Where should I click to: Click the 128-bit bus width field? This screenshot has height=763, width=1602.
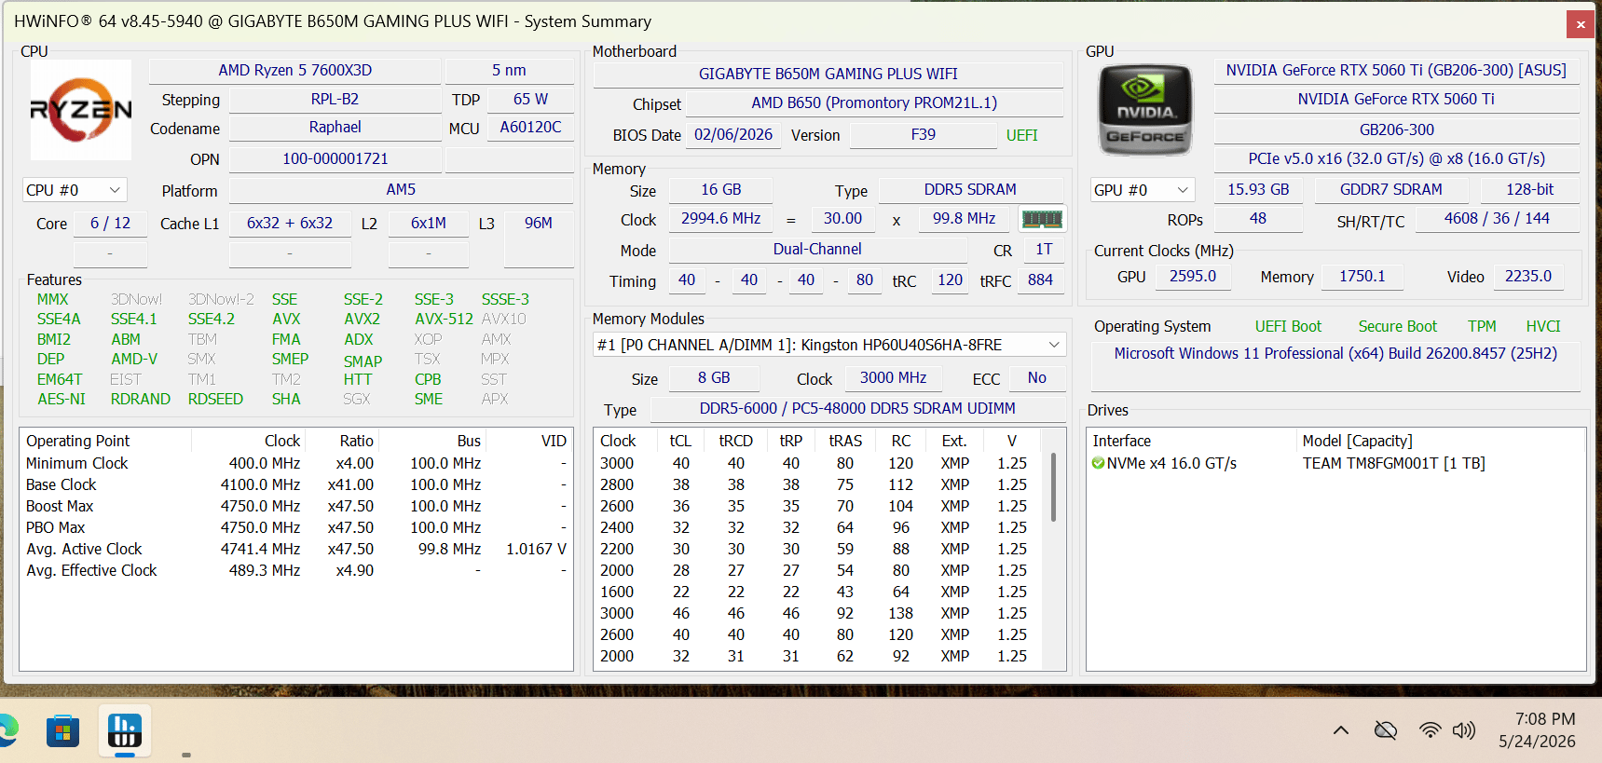(x=1529, y=190)
